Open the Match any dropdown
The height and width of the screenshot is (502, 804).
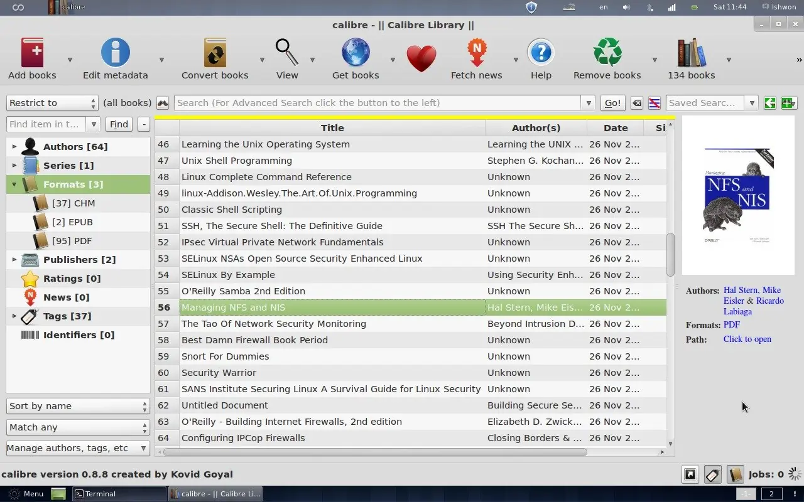78,427
